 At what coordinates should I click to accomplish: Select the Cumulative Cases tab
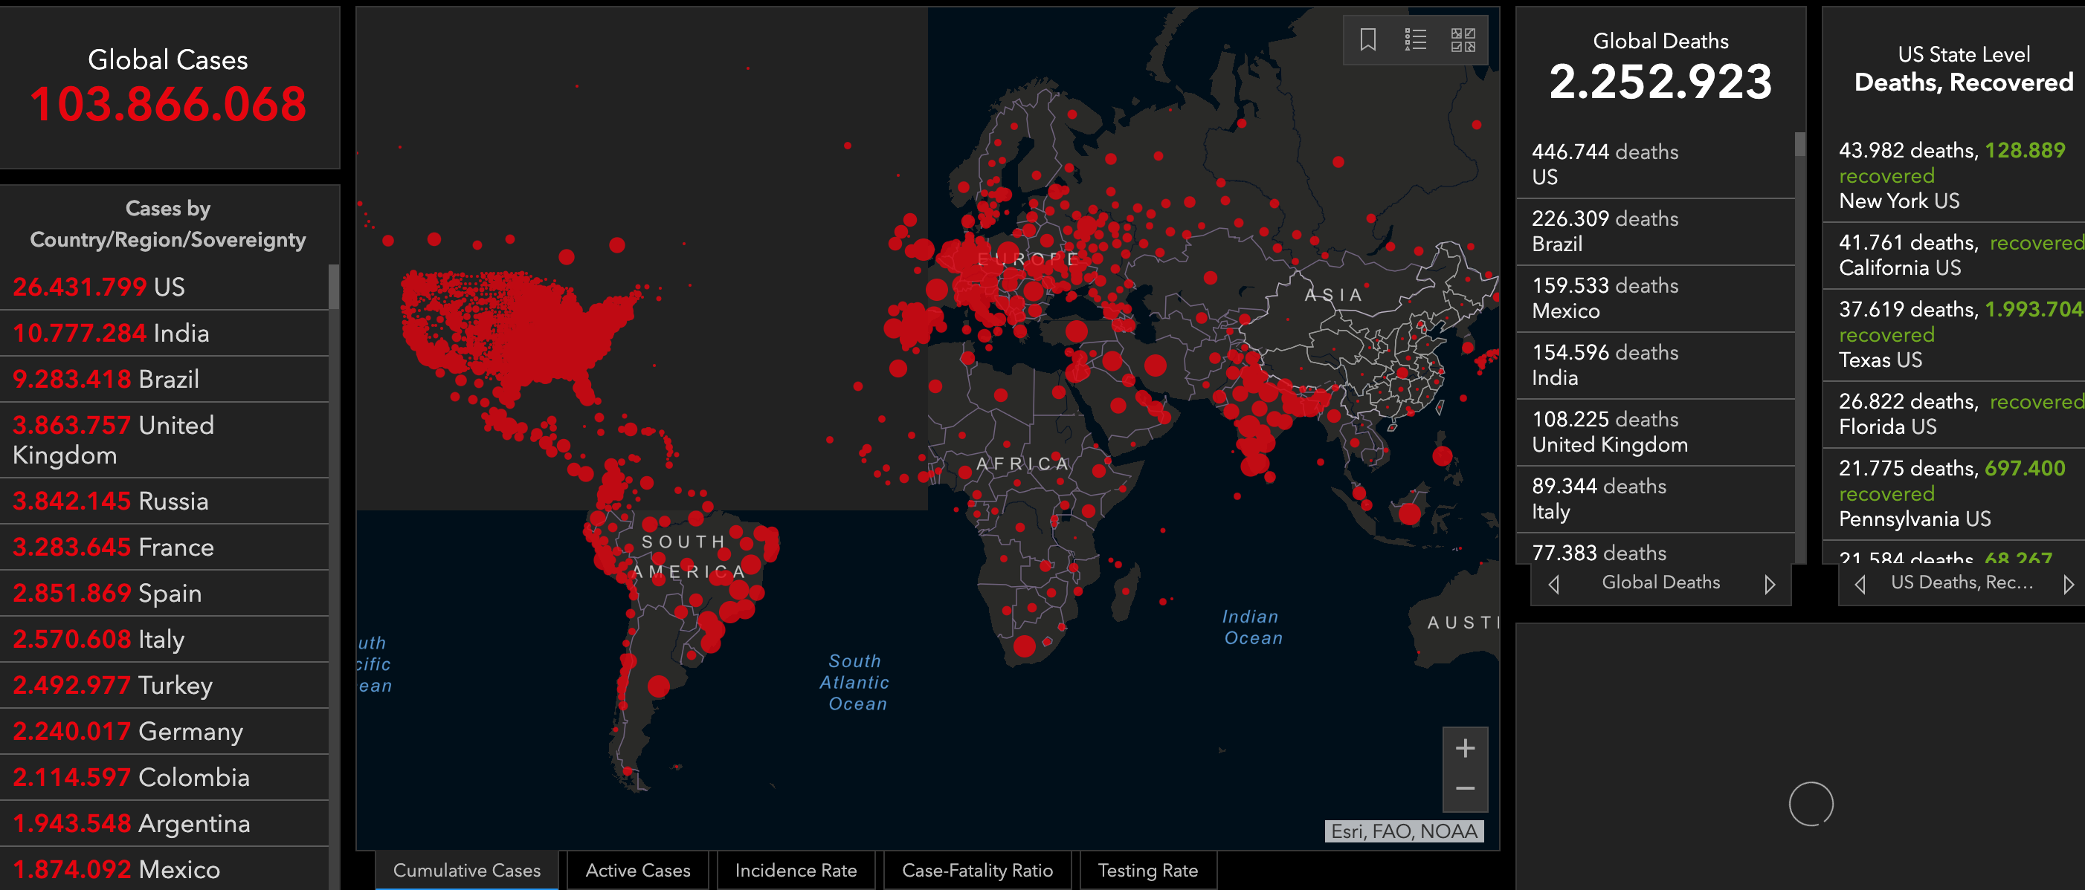(466, 871)
